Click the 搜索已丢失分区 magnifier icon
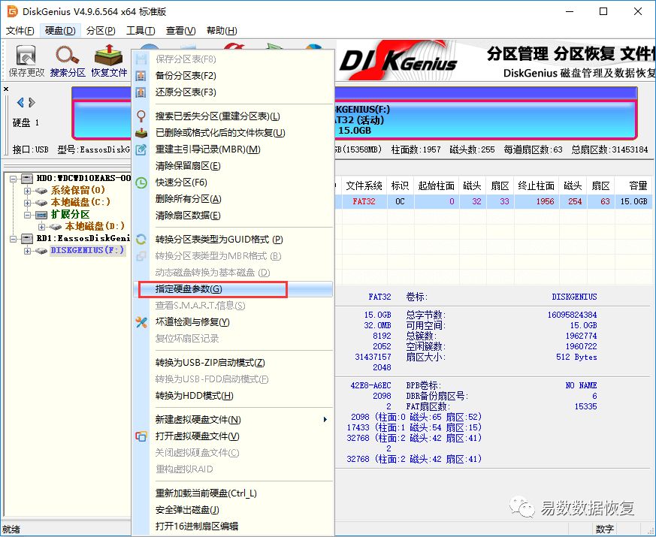Viewport: 656px width, 537px height. pyautogui.click(x=141, y=116)
